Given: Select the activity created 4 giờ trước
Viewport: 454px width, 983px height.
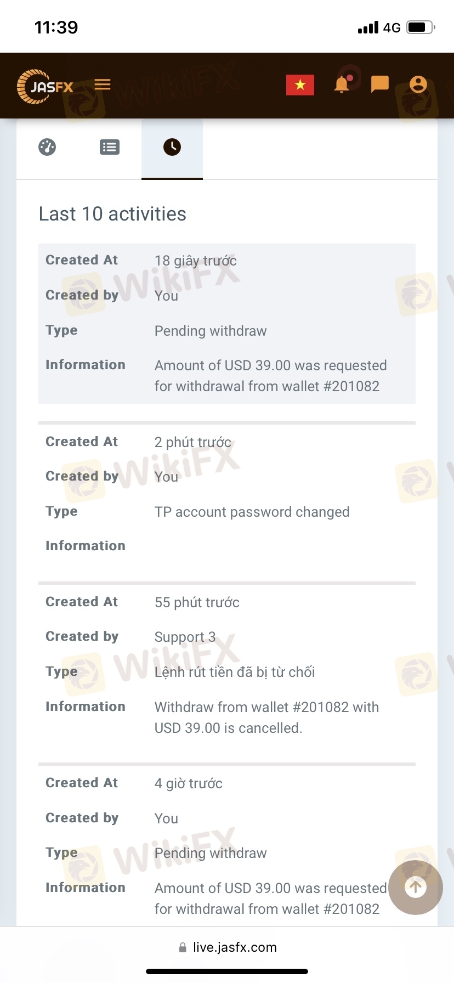Looking at the screenshot, I should tap(188, 783).
